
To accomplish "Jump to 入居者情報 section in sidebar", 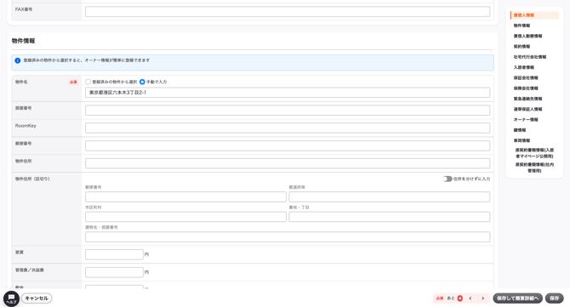I will (x=524, y=67).
